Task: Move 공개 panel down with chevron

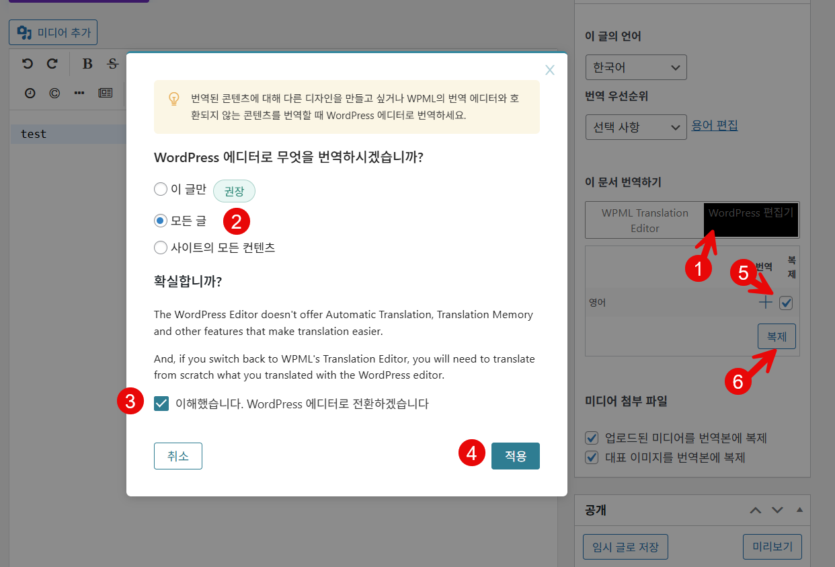Action: pos(777,511)
